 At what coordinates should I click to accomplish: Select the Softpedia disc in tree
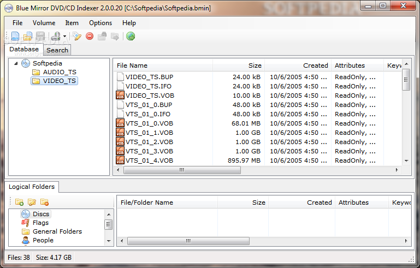click(x=47, y=63)
